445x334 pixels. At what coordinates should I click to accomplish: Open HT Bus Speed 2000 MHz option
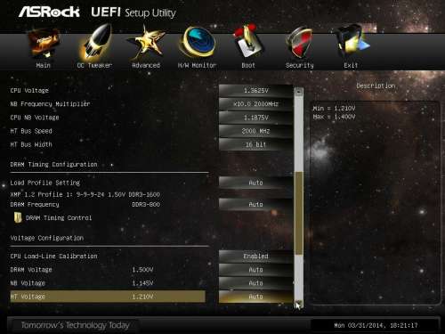click(x=255, y=131)
